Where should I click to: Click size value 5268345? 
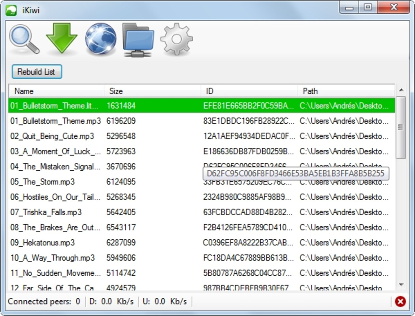point(121,197)
